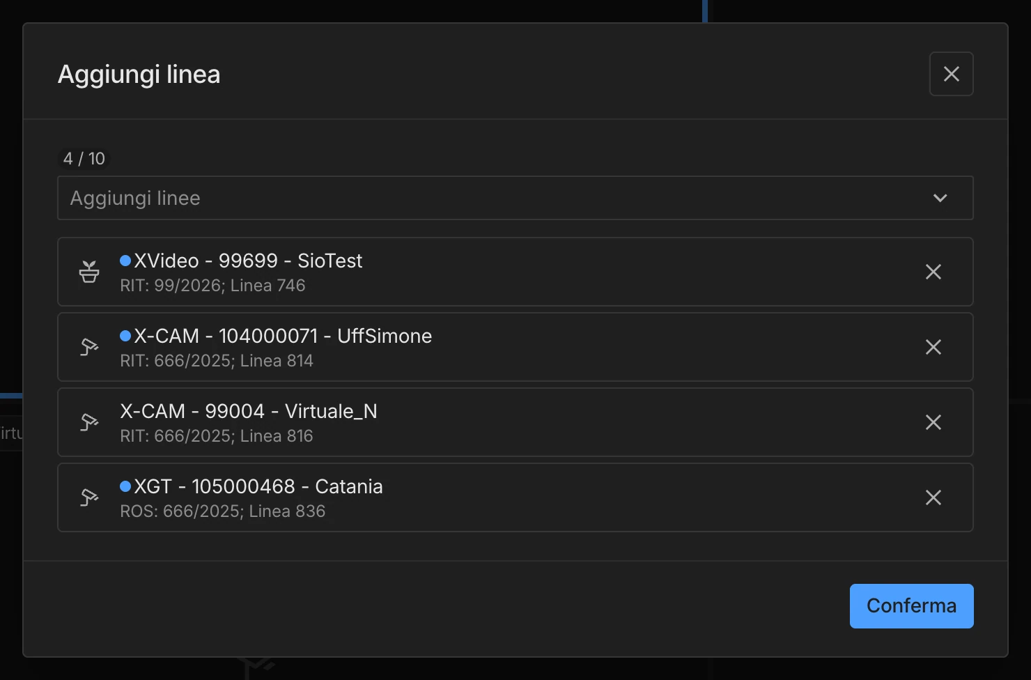
Task: Remove the X-CAM 104000071 UffSimone line
Action: click(x=933, y=347)
